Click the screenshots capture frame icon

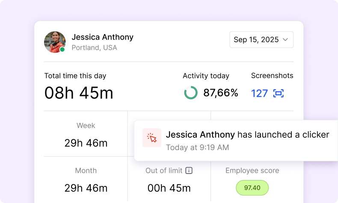pyautogui.click(x=279, y=93)
